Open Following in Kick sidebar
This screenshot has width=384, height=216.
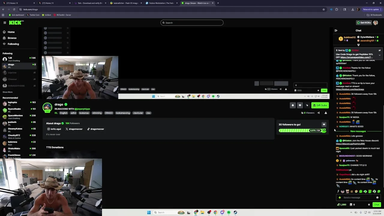tap(11, 44)
